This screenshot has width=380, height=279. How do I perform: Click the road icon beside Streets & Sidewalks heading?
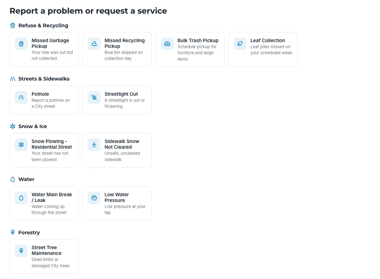13,79
